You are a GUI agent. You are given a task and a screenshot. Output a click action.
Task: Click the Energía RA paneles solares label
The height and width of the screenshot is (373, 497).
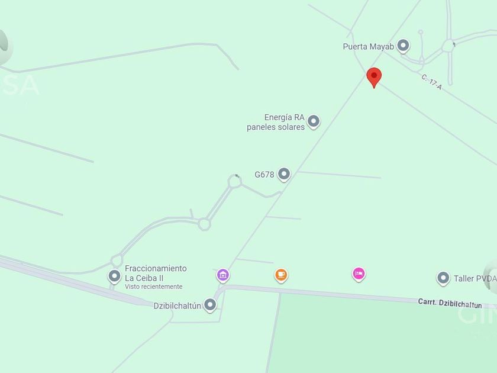[x=276, y=122]
